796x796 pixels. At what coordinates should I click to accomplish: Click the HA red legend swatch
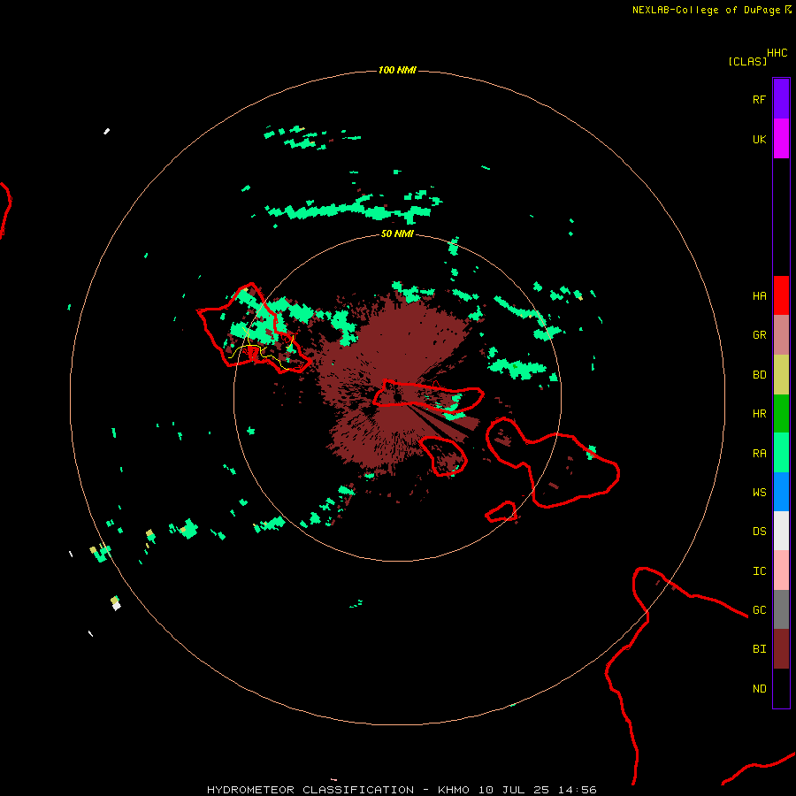click(x=781, y=295)
